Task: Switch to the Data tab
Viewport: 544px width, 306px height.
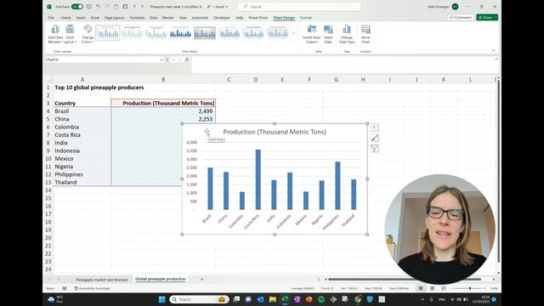Action: pos(153,18)
